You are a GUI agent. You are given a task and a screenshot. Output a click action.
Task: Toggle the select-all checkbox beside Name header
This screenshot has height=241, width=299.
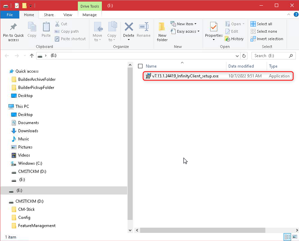click(x=140, y=66)
